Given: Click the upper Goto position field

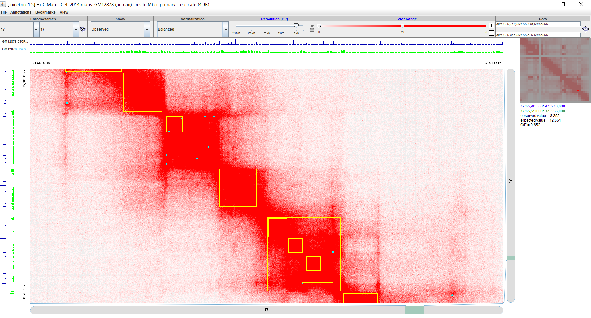Looking at the screenshot, I should pos(538,24).
